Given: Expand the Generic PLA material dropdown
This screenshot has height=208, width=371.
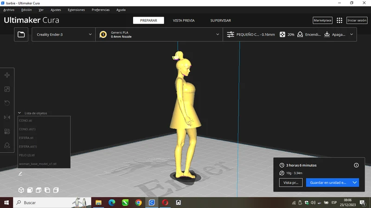Looking at the screenshot, I should 217,34.
